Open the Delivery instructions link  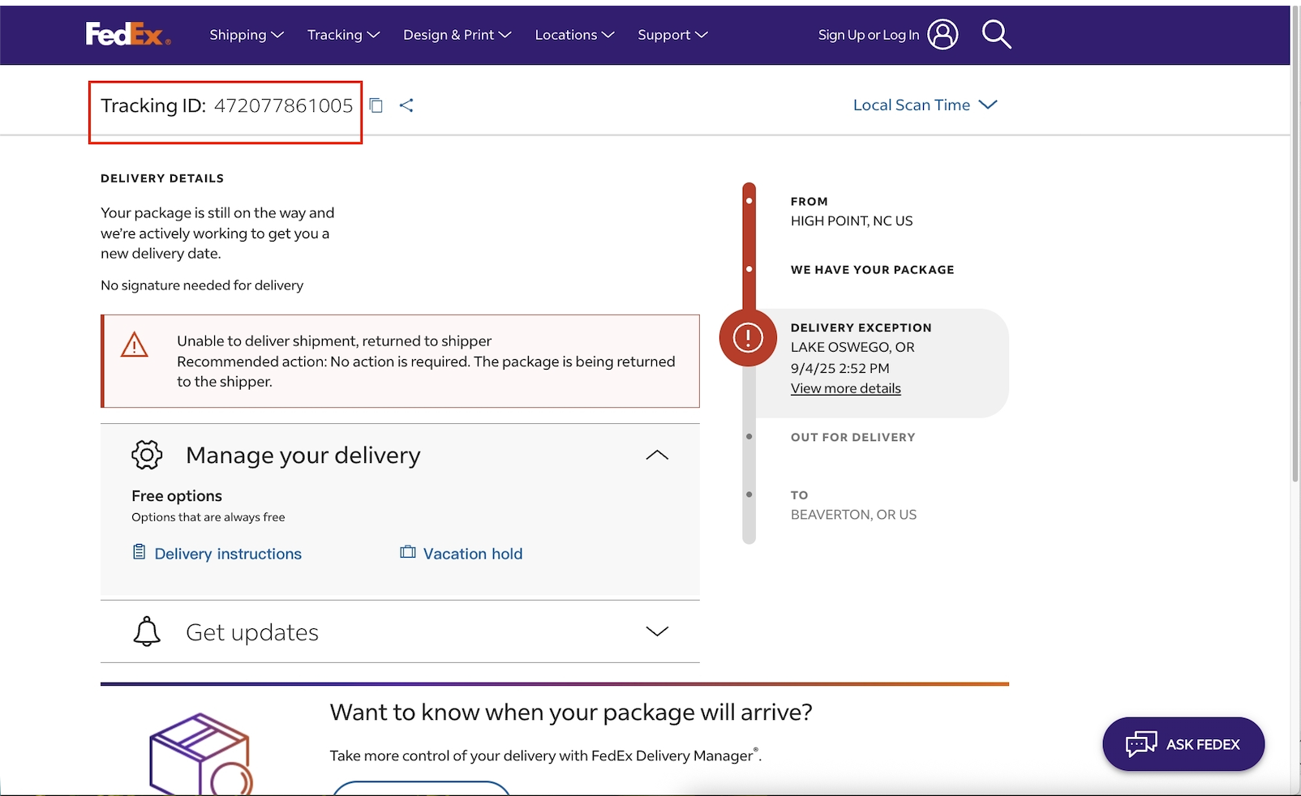point(227,554)
